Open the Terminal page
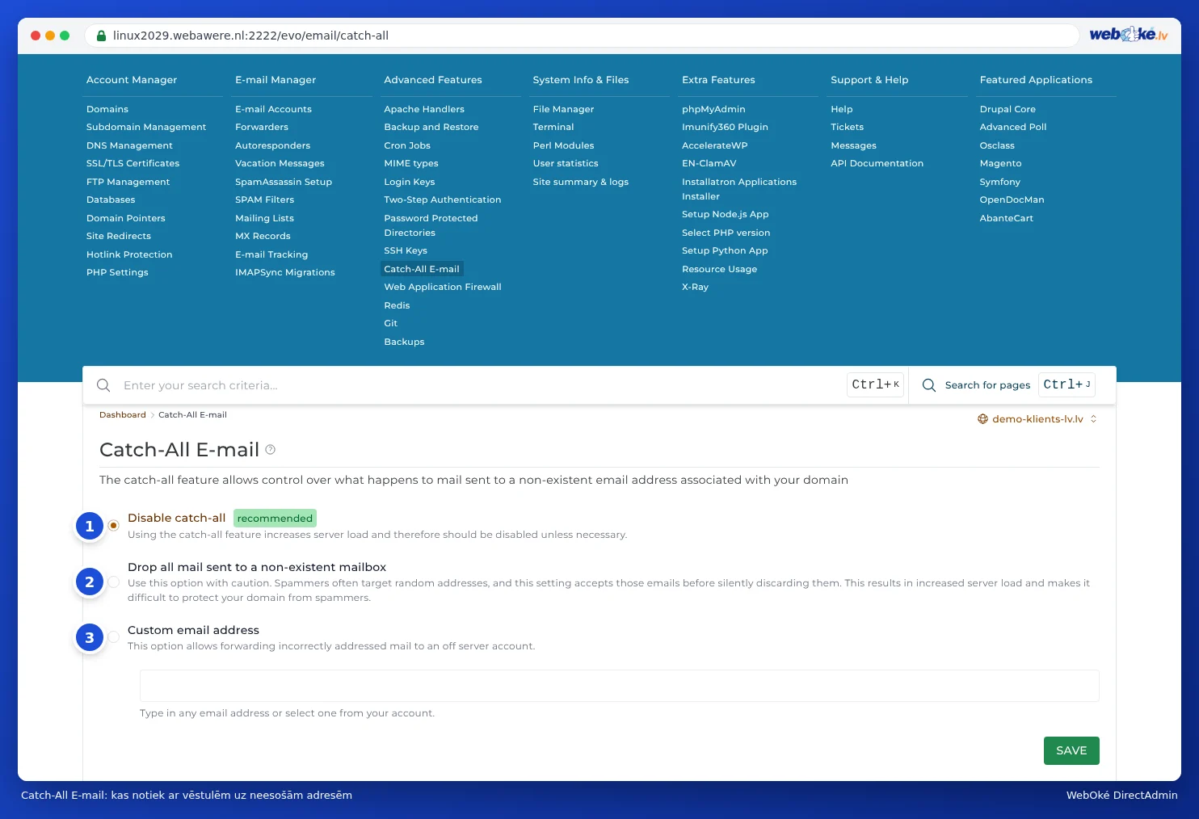1199x819 pixels. click(553, 127)
